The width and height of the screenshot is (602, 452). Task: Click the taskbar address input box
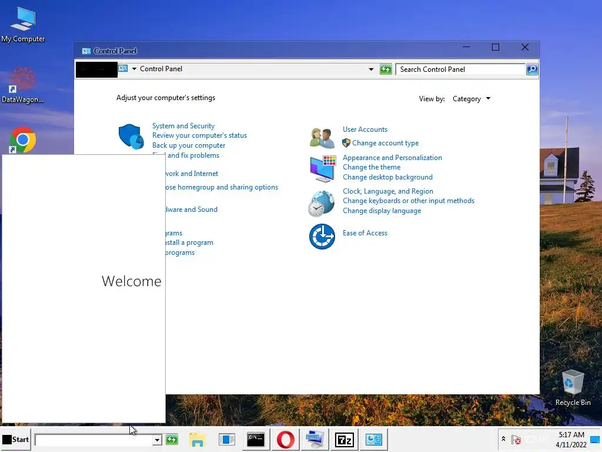pos(93,440)
